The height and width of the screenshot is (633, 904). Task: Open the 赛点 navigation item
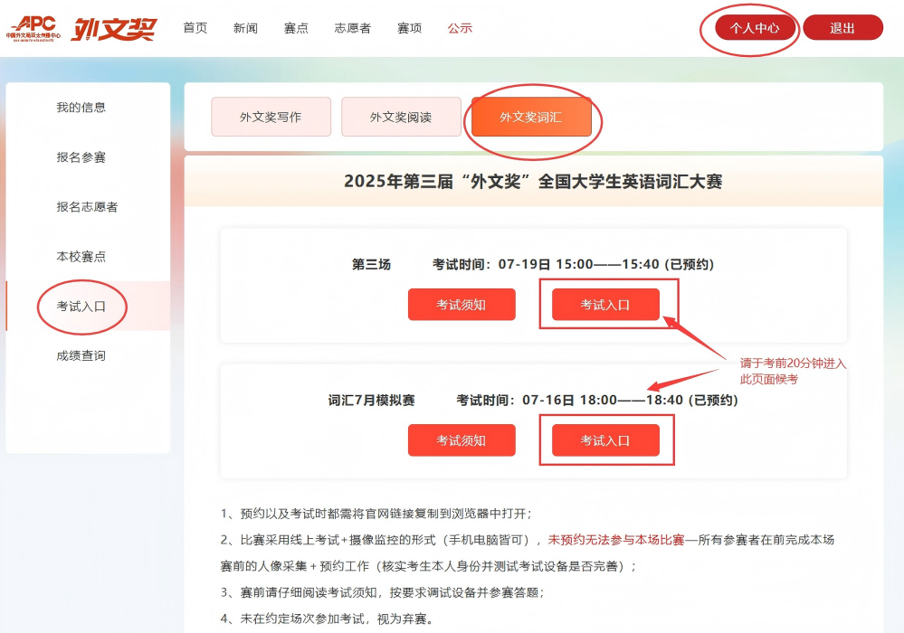coord(296,28)
